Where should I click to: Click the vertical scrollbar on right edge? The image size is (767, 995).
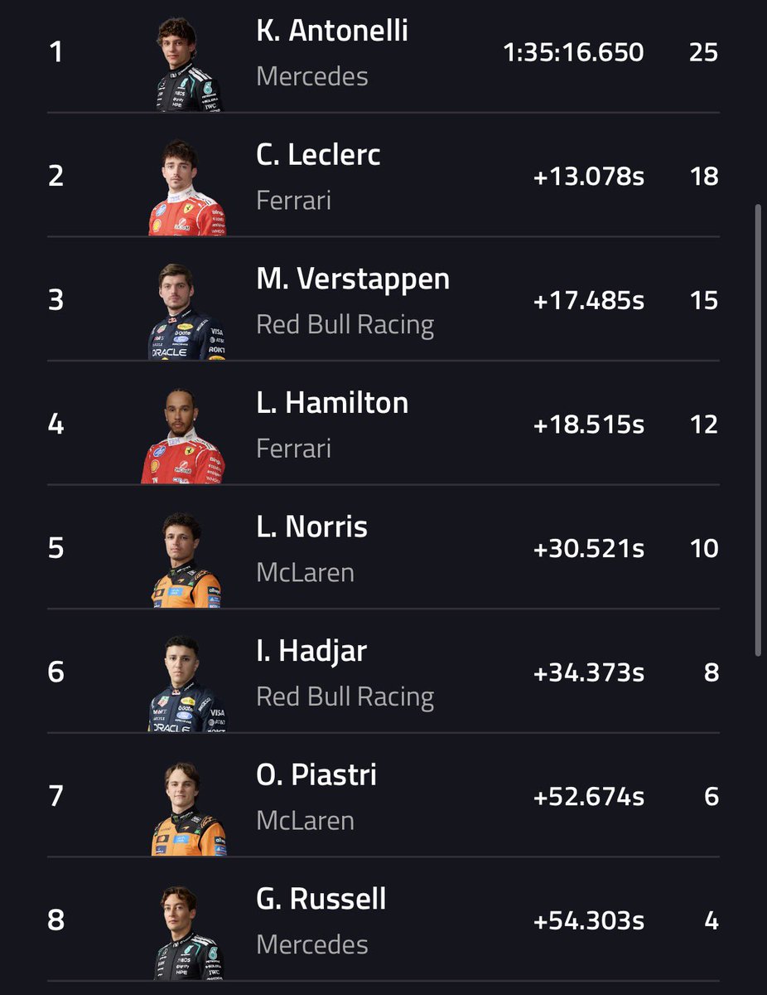(758, 431)
